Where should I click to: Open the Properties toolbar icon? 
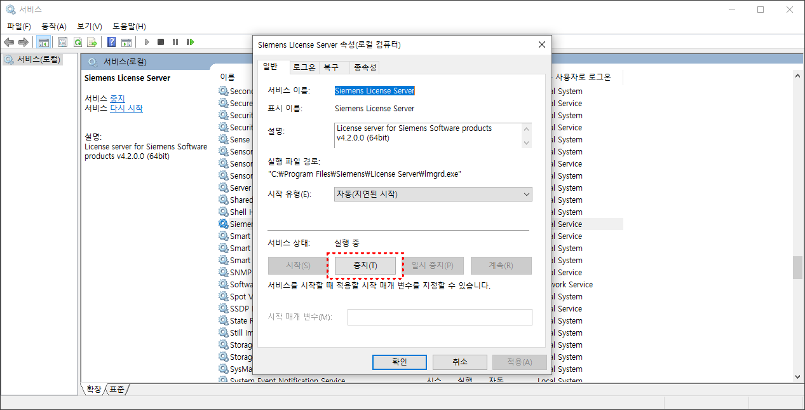click(62, 42)
